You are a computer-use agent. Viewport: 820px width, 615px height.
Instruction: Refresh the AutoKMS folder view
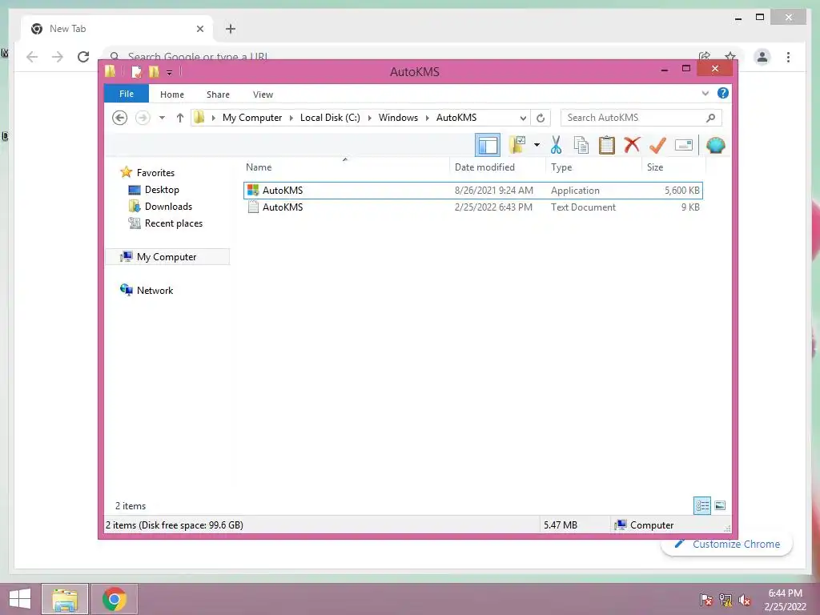pos(541,118)
